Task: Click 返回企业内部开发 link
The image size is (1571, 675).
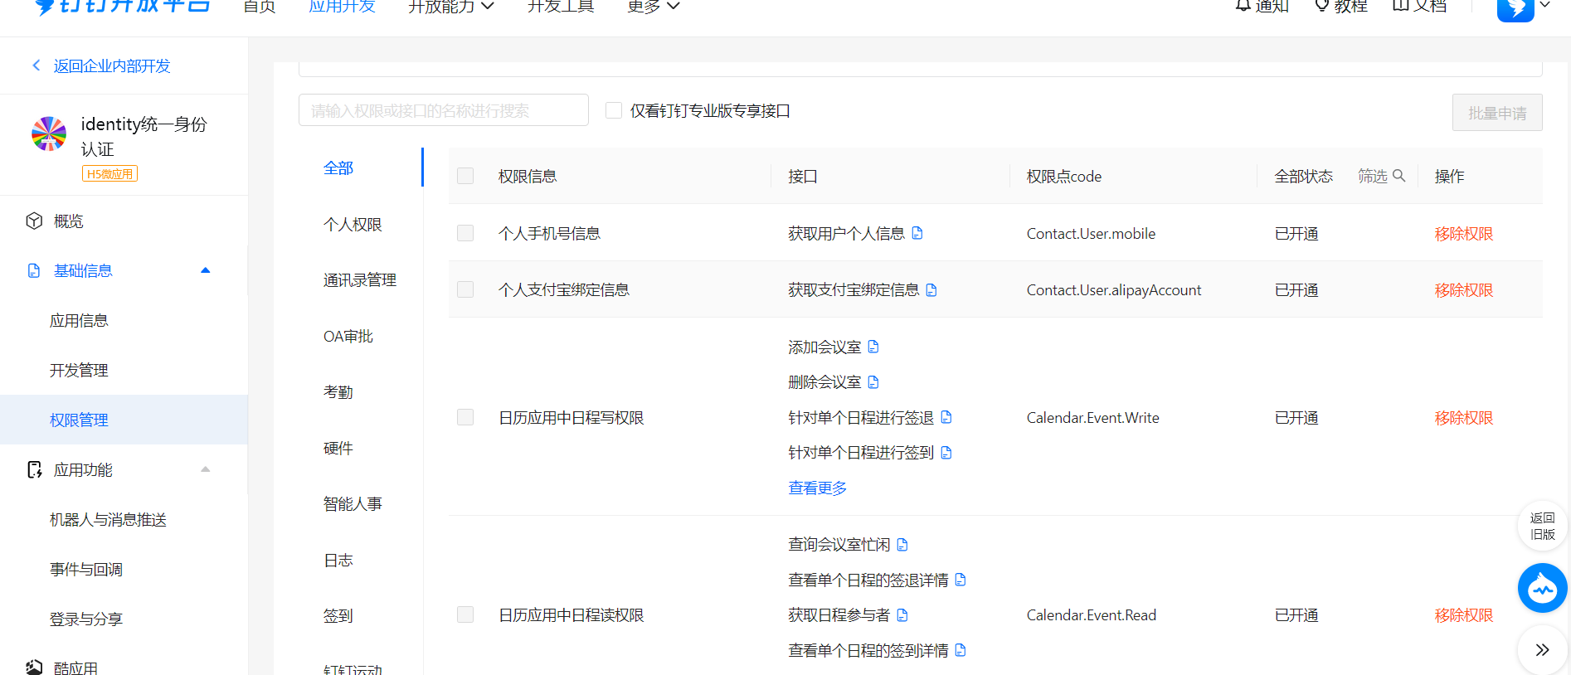Action: coord(112,66)
